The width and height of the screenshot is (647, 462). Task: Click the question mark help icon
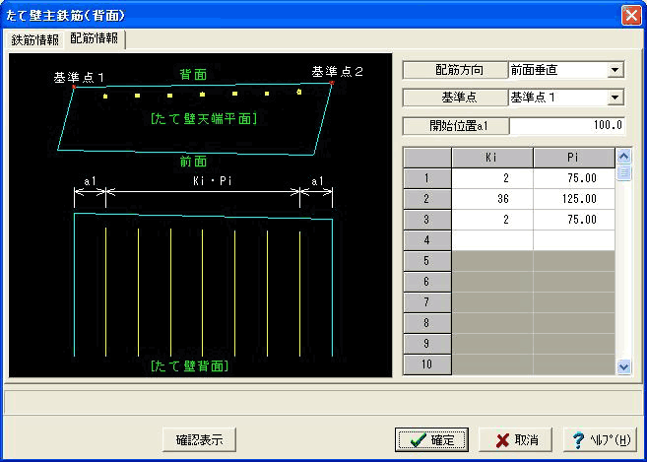tap(578, 440)
